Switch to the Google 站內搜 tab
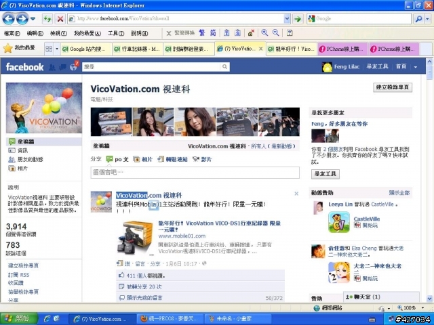 (86, 49)
